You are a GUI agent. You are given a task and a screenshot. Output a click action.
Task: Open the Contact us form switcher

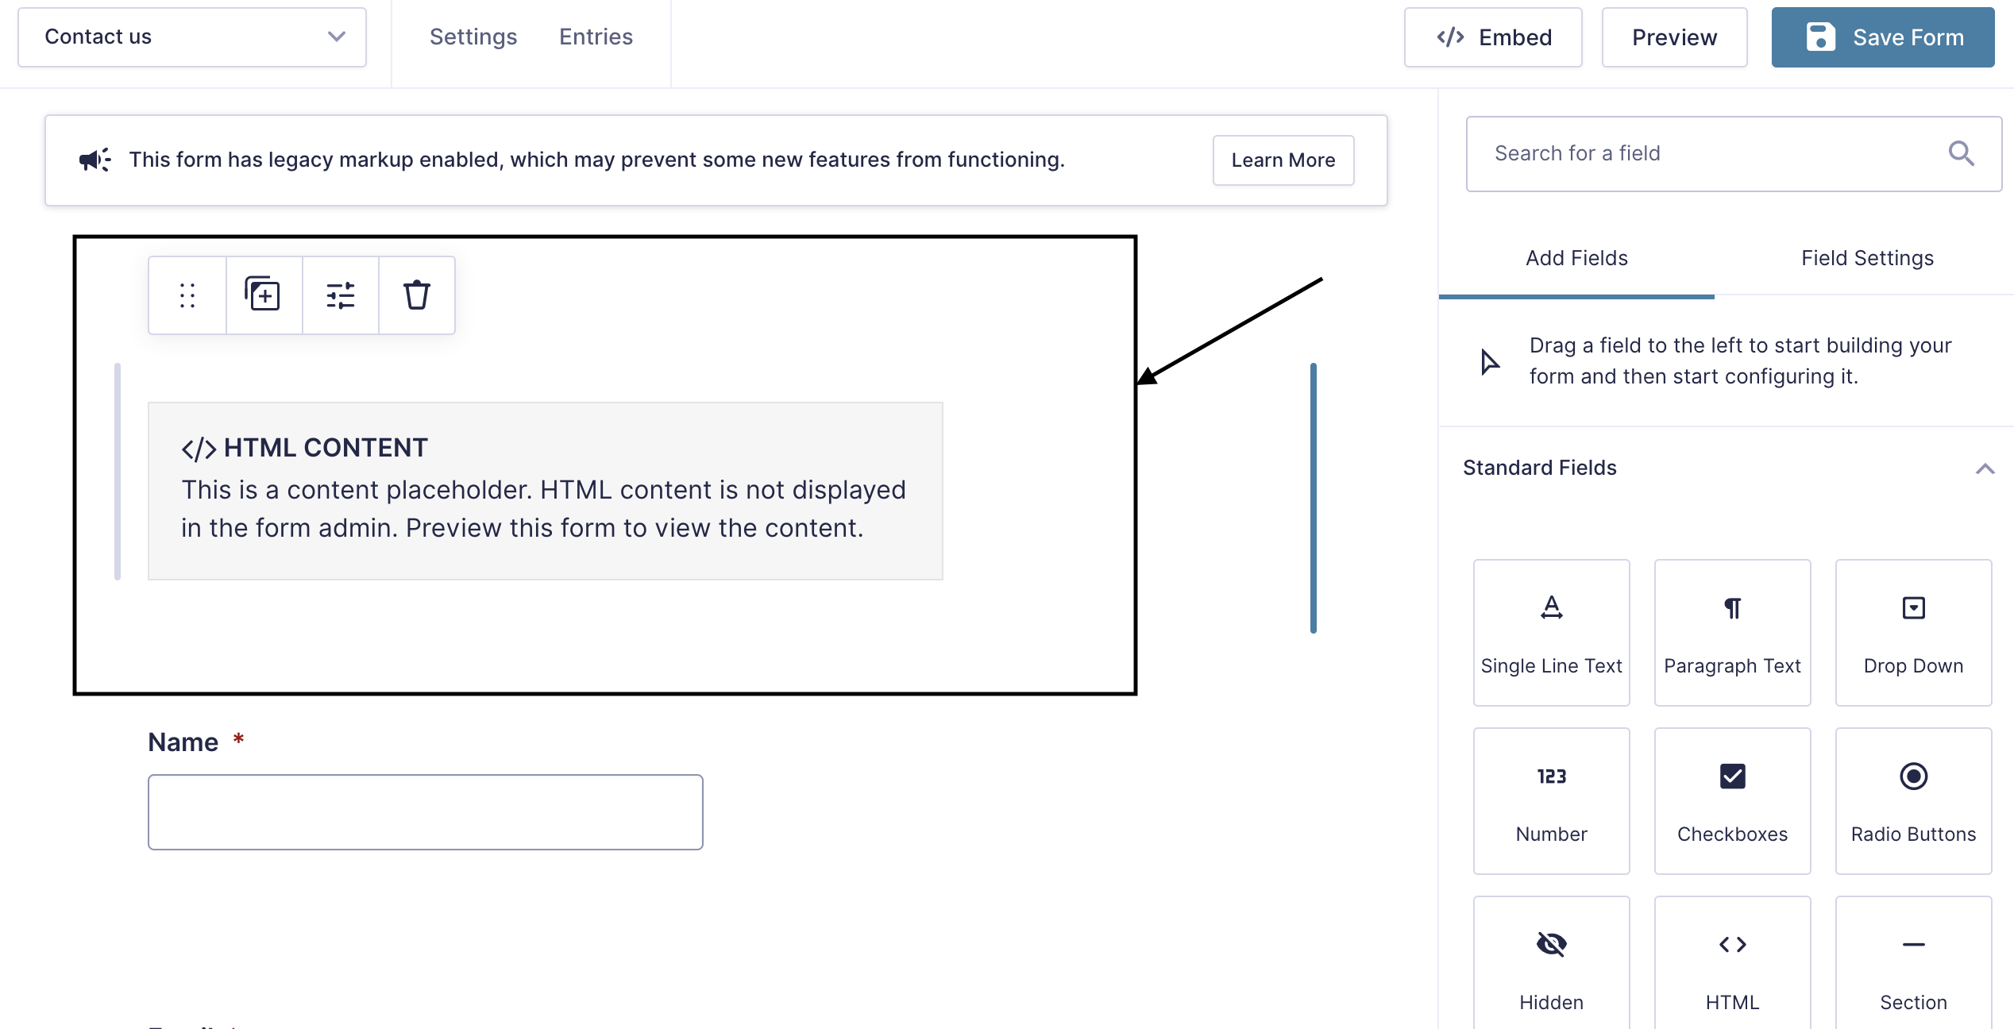click(x=192, y=37)
